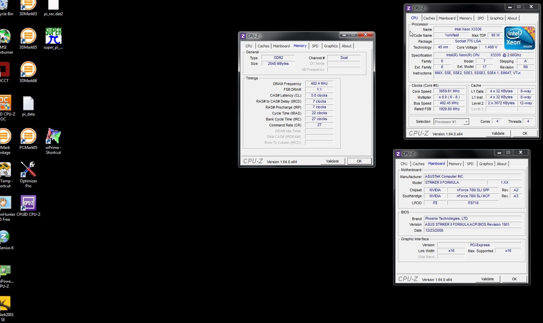
Task: Open SPD tab in the Mainboard window
Action: [x=470, y=164]
